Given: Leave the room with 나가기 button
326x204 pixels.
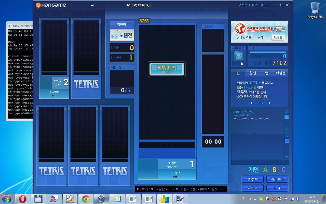Looking at the screenshot, I should pyautogui.click(x=253, y=188).
